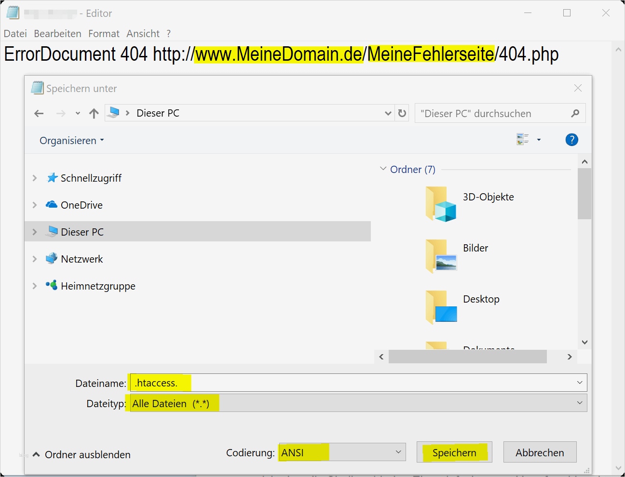Viewport: 625px width, 477px height.
Task: Open the 3D-Objekte folder icon
Action: pos(441,204)
